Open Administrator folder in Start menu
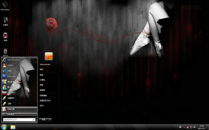209x130 pixels. (x=45, y=64)
